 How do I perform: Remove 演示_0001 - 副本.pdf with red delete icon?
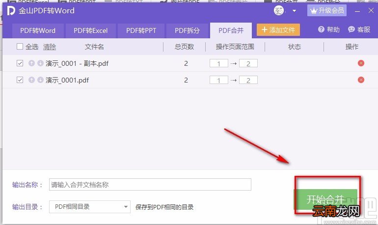pyautogui.click(x=361, y=63)
